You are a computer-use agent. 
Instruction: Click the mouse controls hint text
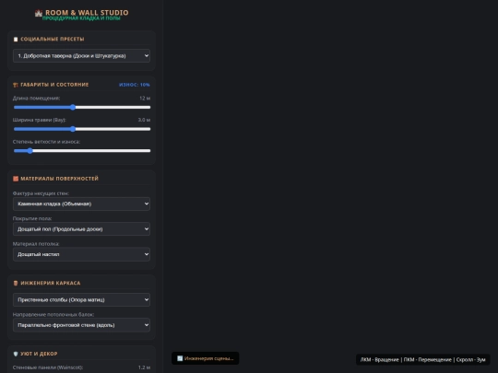422,360
